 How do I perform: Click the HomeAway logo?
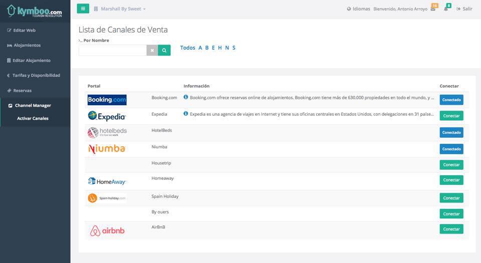pyautogui.click(x=107, y=181)
